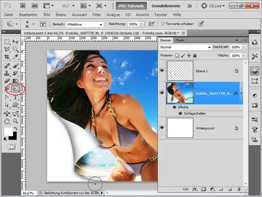Toggle Schlagschatten effect visibility

tap(180, 114)
